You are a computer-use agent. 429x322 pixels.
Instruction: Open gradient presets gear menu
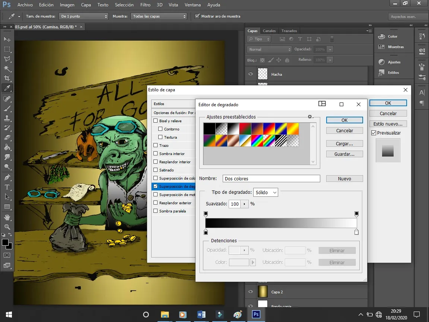pos(310,117)
